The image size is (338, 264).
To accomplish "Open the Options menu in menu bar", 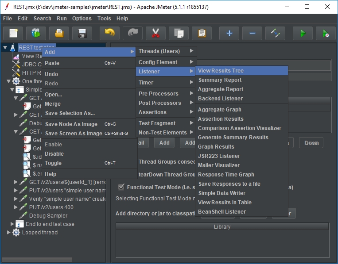I will [x=82, y=19].
